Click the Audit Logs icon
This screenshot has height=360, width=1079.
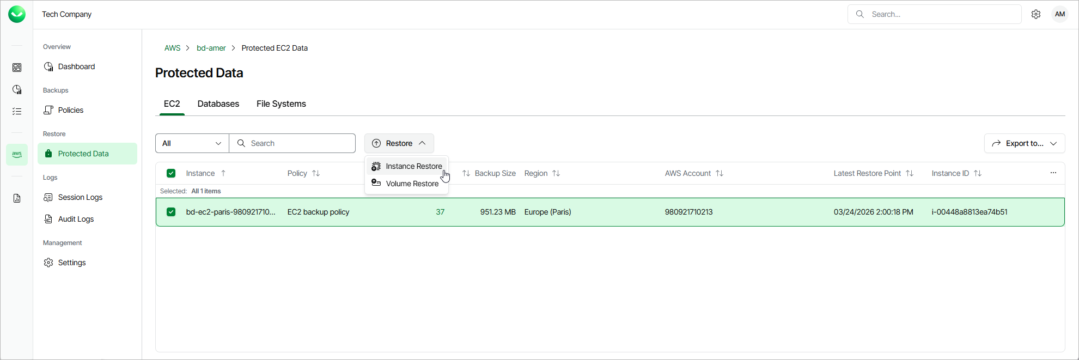[48, 219]
